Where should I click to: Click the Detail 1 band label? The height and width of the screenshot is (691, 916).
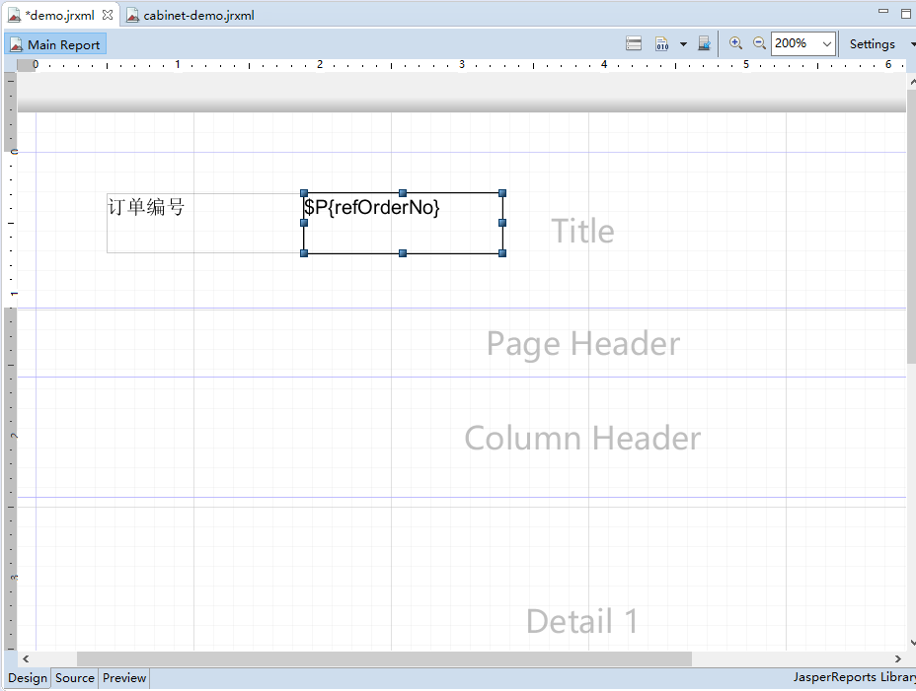coord(581,620)
